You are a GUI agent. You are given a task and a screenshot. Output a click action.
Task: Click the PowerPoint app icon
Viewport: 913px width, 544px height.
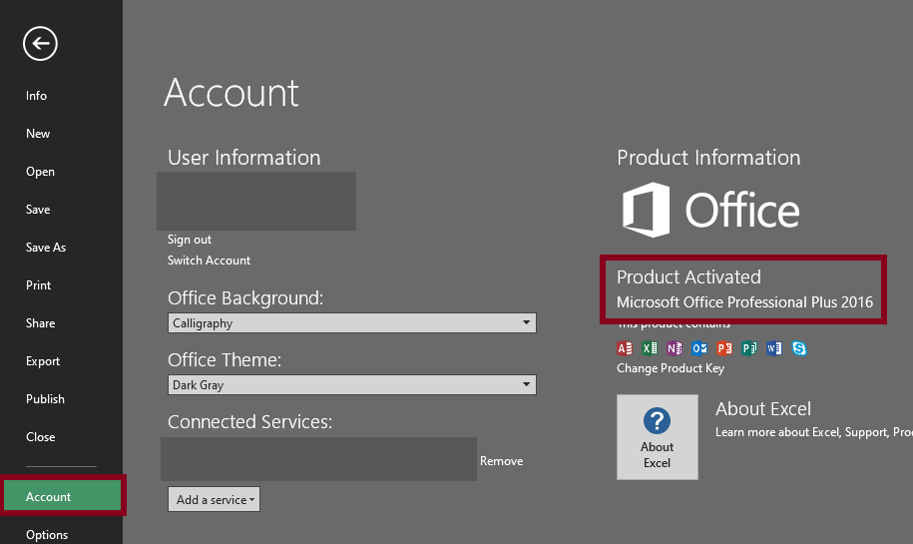724,348
